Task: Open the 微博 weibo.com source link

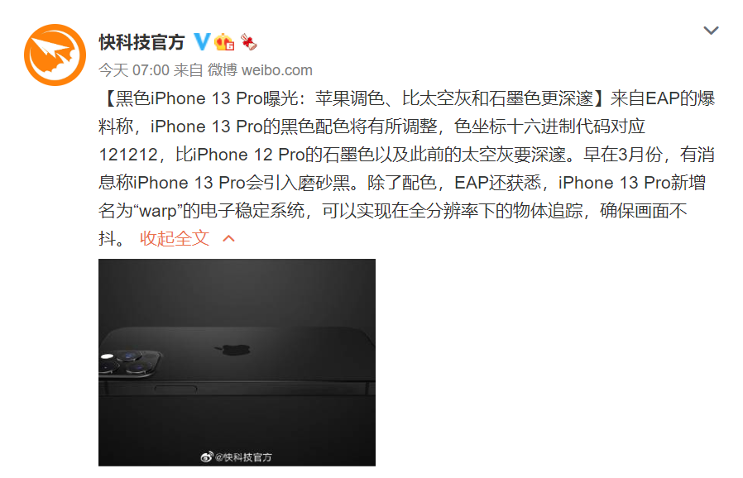Action: point(260,70)
